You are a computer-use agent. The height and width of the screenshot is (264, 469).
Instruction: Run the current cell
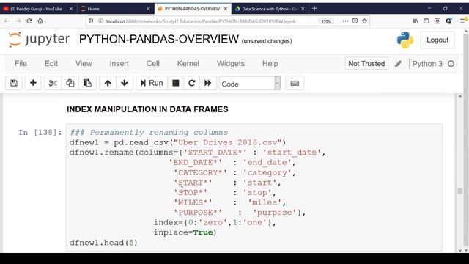[152, 83]
